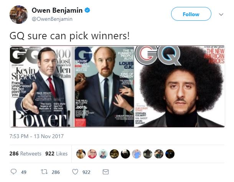Click the blue verified badge
This screenshot has height=182, width=234.
click(87, 10)
